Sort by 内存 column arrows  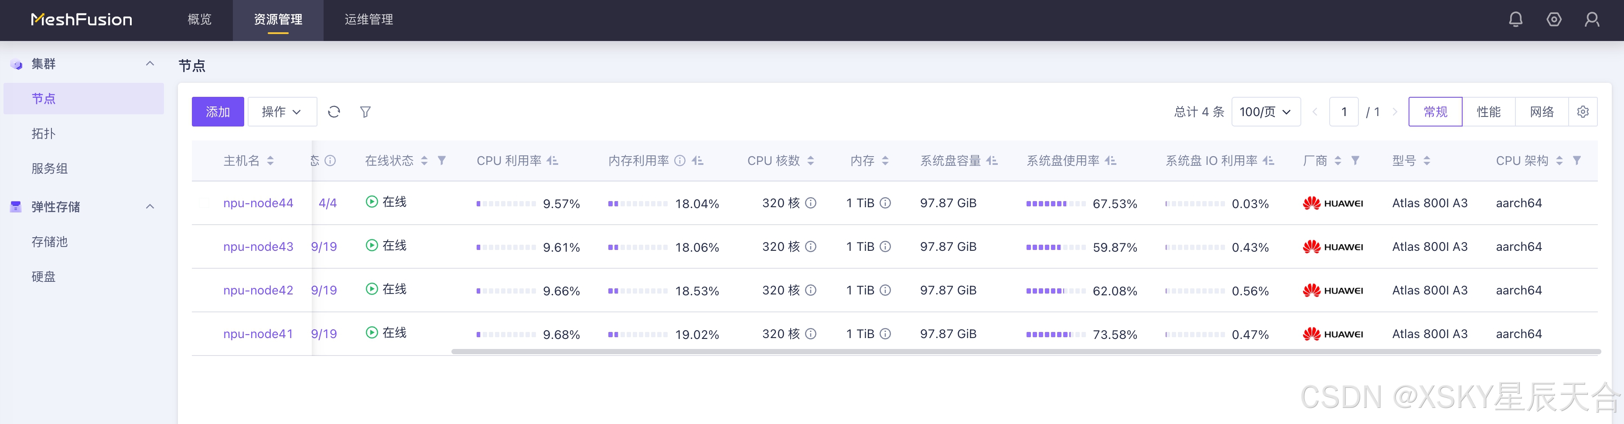tap(885, 161)
